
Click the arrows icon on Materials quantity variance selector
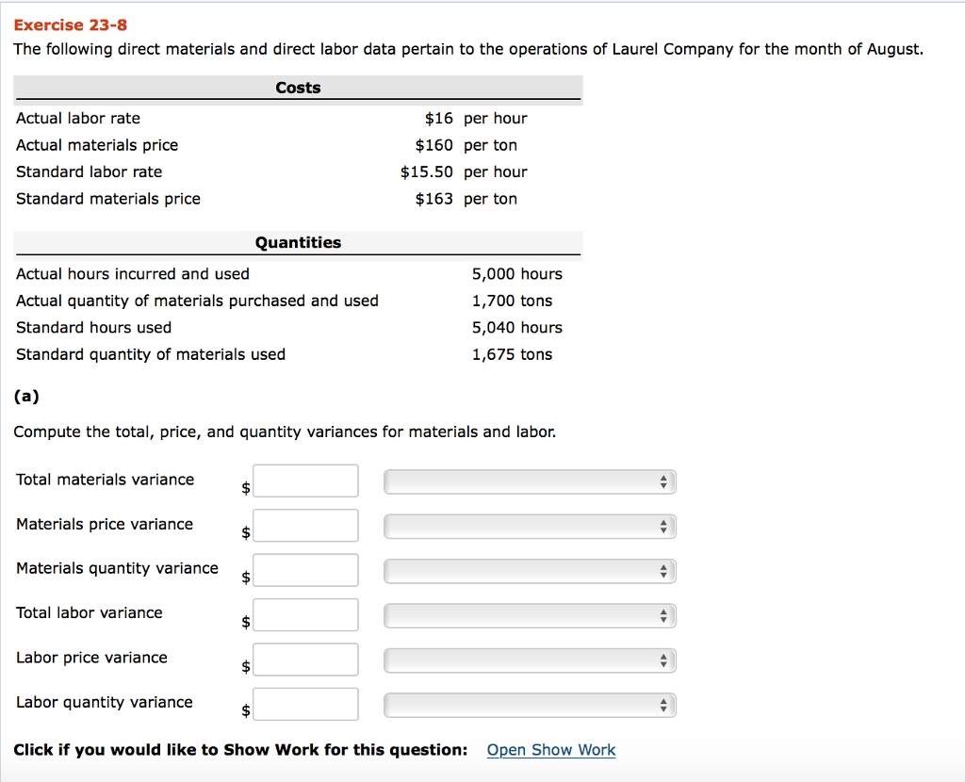click(665, 570)
